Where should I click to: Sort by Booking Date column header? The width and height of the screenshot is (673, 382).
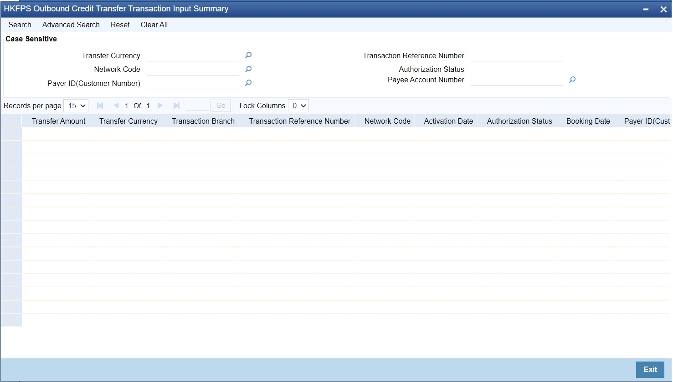[588, 121]
